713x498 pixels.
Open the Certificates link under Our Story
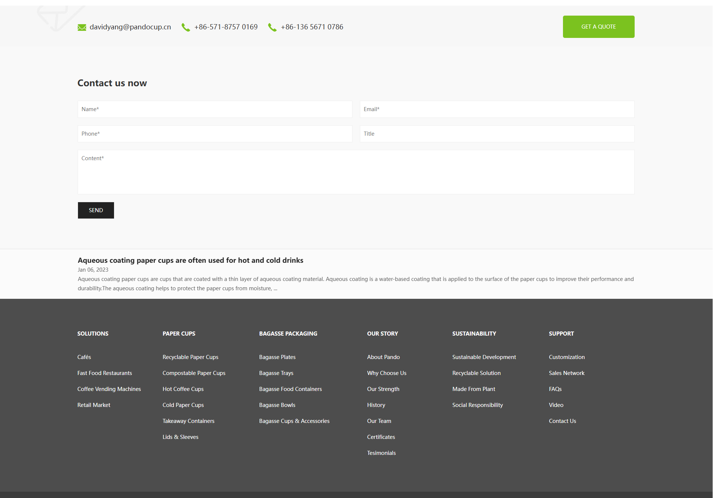tap(381, 437)
